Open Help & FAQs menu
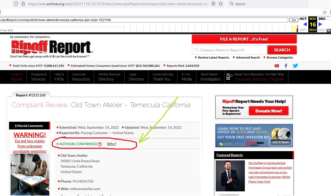The image size is (331, 196). pos(59,77)
